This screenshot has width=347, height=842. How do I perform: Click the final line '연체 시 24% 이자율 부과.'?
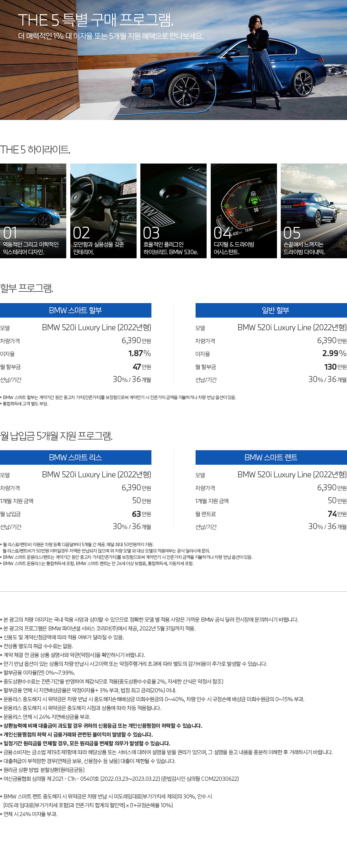(29, 814)
